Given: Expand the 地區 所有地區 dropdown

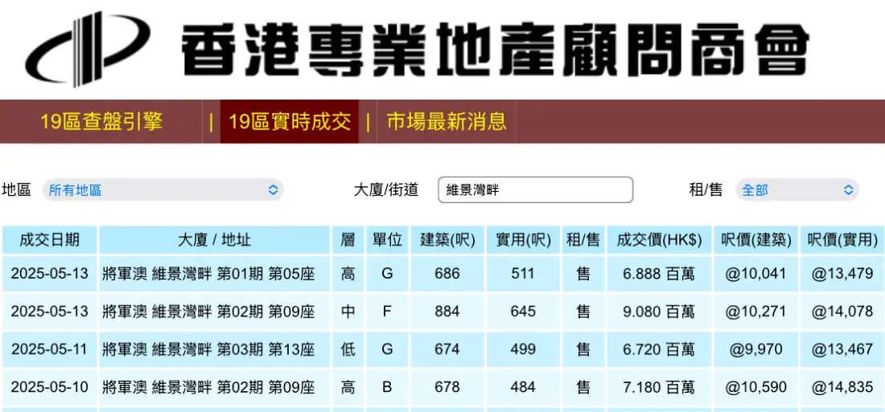Looking at the screenshot, I should point(163,190).
